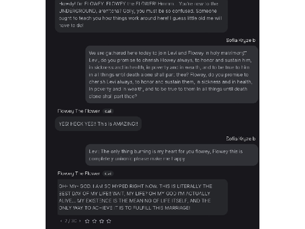Screen dimensions: 305x229
Task: Open Flowey The Flower name above YES reply
Action: [79, 111]
